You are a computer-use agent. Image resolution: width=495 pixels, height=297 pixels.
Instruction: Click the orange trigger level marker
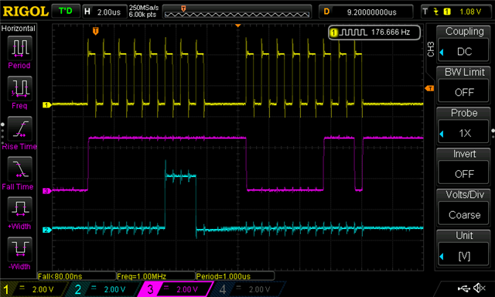430,88
